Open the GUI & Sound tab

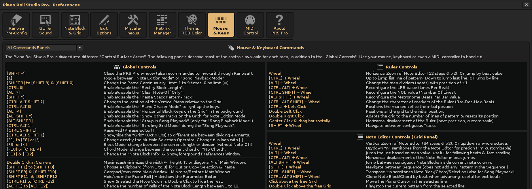tap(45, 25)
